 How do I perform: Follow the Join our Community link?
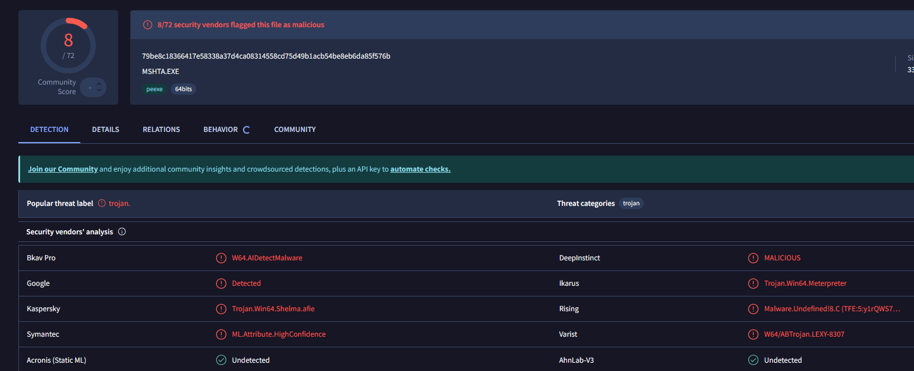click(63, 169)
